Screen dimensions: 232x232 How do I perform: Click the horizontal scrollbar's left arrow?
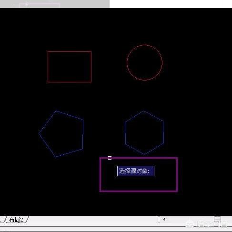click(x=164, y=219)
